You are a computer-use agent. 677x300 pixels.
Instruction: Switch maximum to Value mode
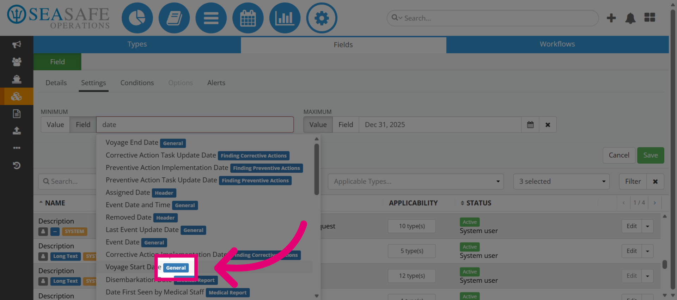(x=318, y=125)
